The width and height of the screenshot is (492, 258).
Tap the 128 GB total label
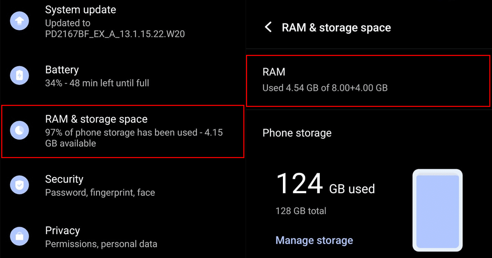pos(301,211)
